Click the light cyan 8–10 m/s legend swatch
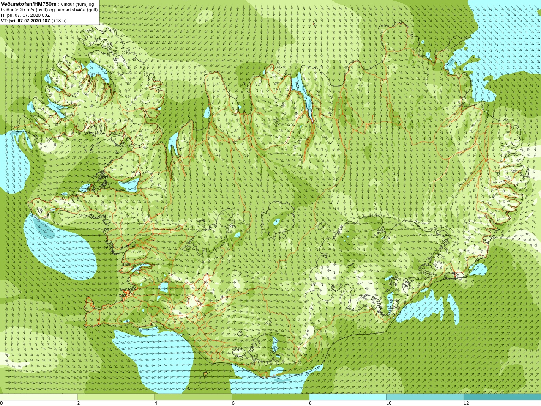 [x=348, y=397]
